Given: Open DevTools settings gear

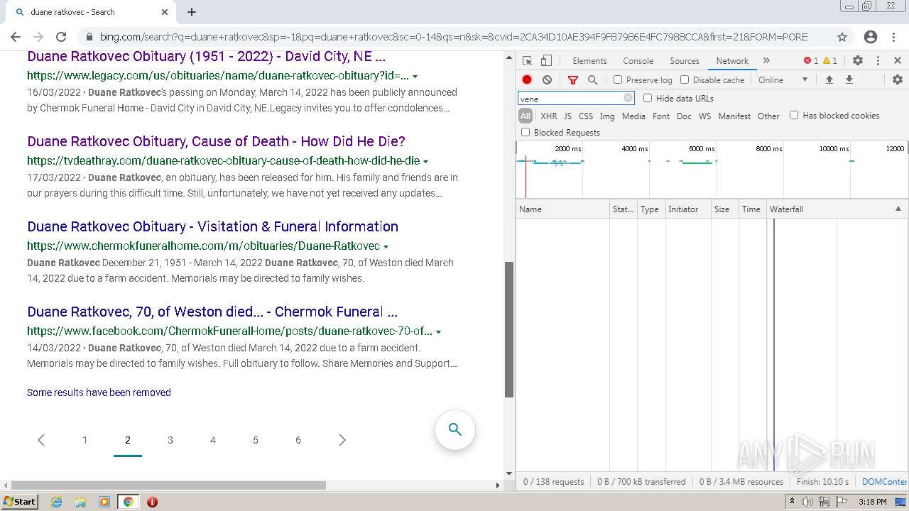Looking at the screenshot, I should click(x=858, y=60).
